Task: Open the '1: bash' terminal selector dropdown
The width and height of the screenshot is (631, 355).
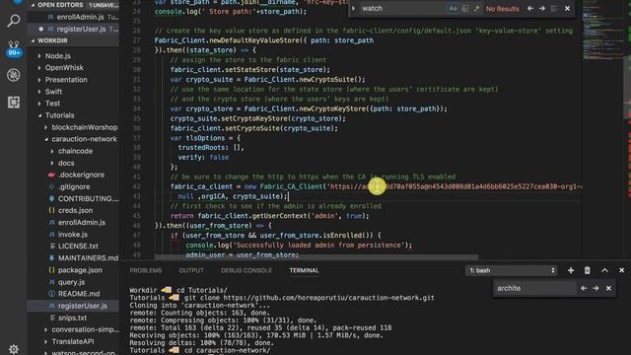Action: (x=512, y=270)
